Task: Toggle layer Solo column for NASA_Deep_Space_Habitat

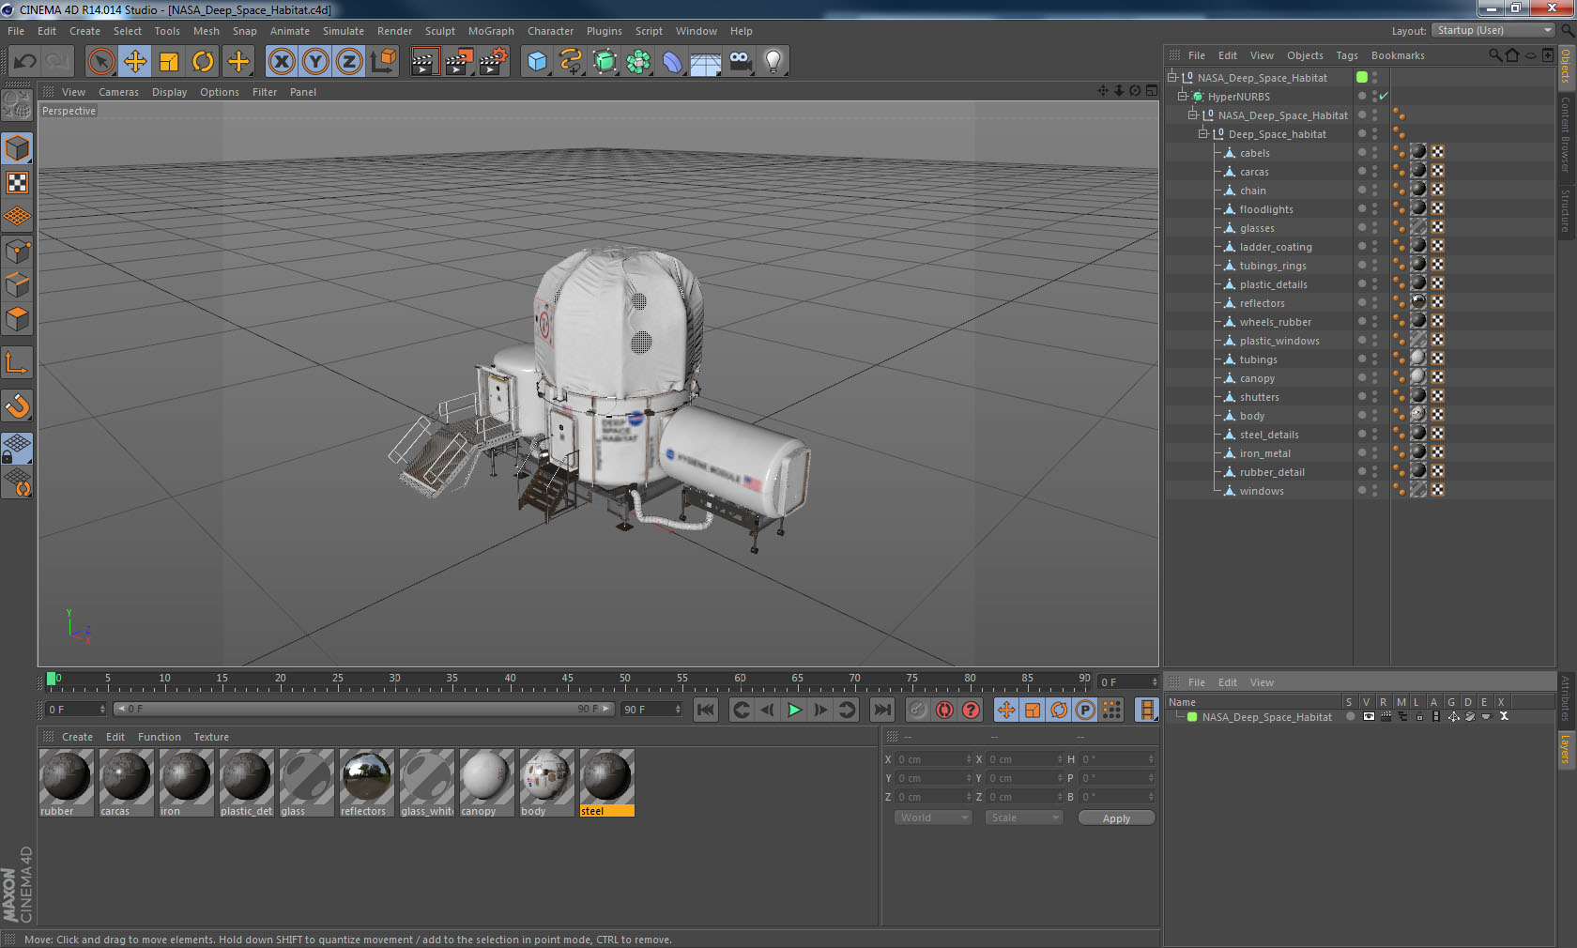Action: (1350, 716)
